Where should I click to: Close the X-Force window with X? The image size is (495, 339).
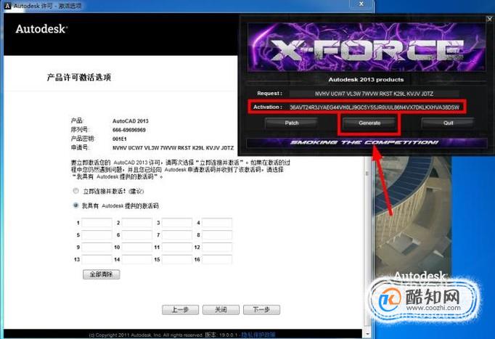[x=489, y=19]
